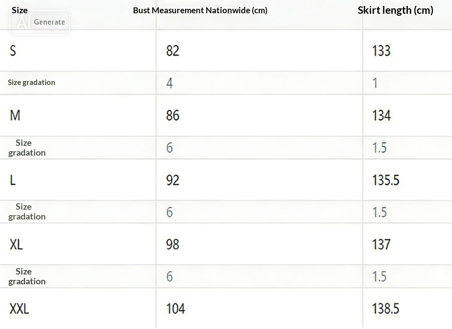Click skirt length 135.5 for size L
Image resolution: width=452 pixels, height=329 pixels.
tap(385, 180)
